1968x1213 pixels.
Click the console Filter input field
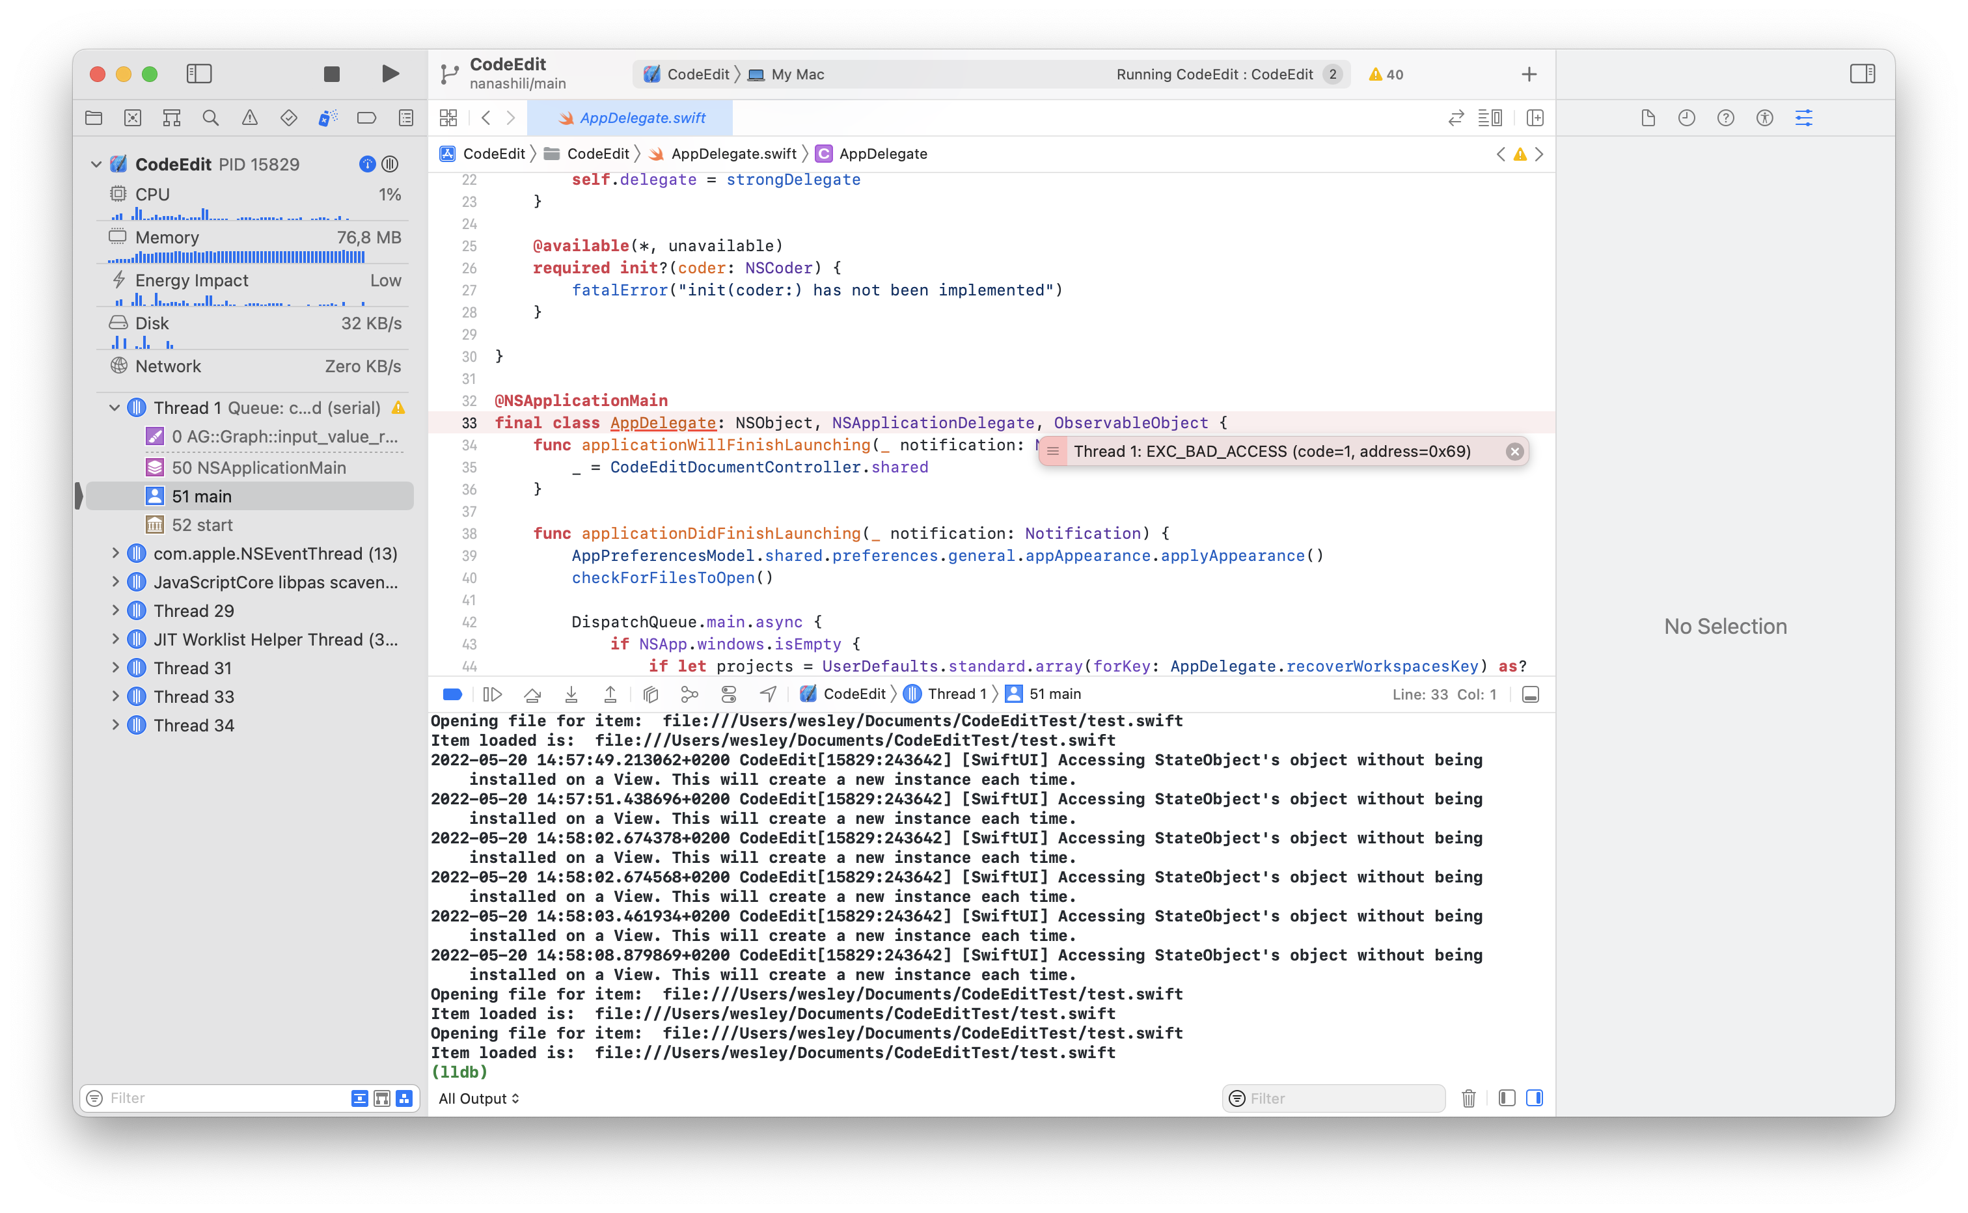coord(1340,1098)
